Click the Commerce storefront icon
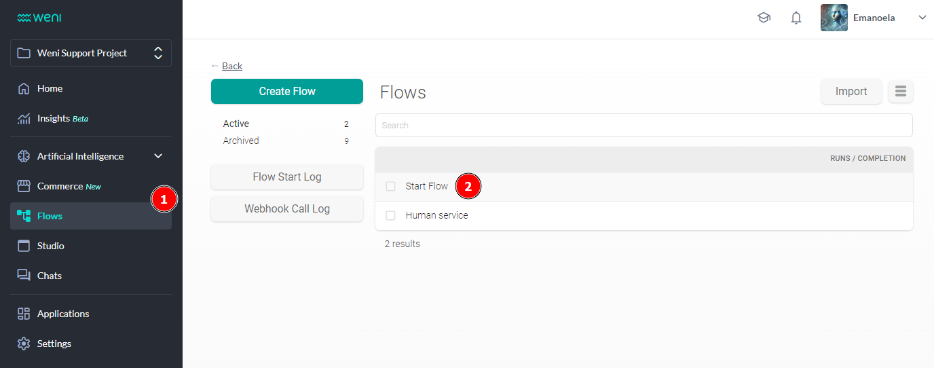 [24, 186]
